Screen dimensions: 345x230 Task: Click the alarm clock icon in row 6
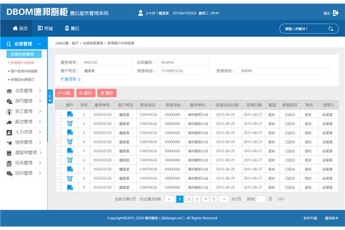(x=70, y=160)
